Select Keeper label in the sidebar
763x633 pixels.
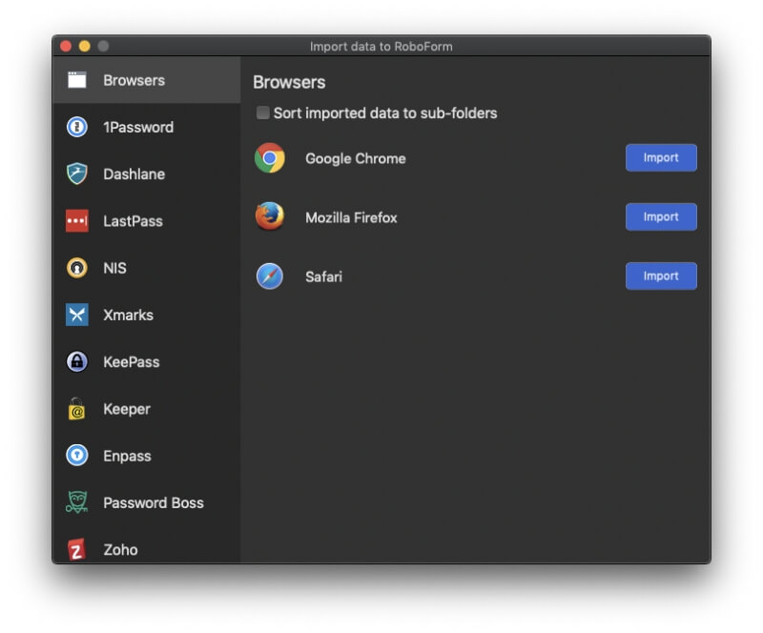tap(127, 409)
